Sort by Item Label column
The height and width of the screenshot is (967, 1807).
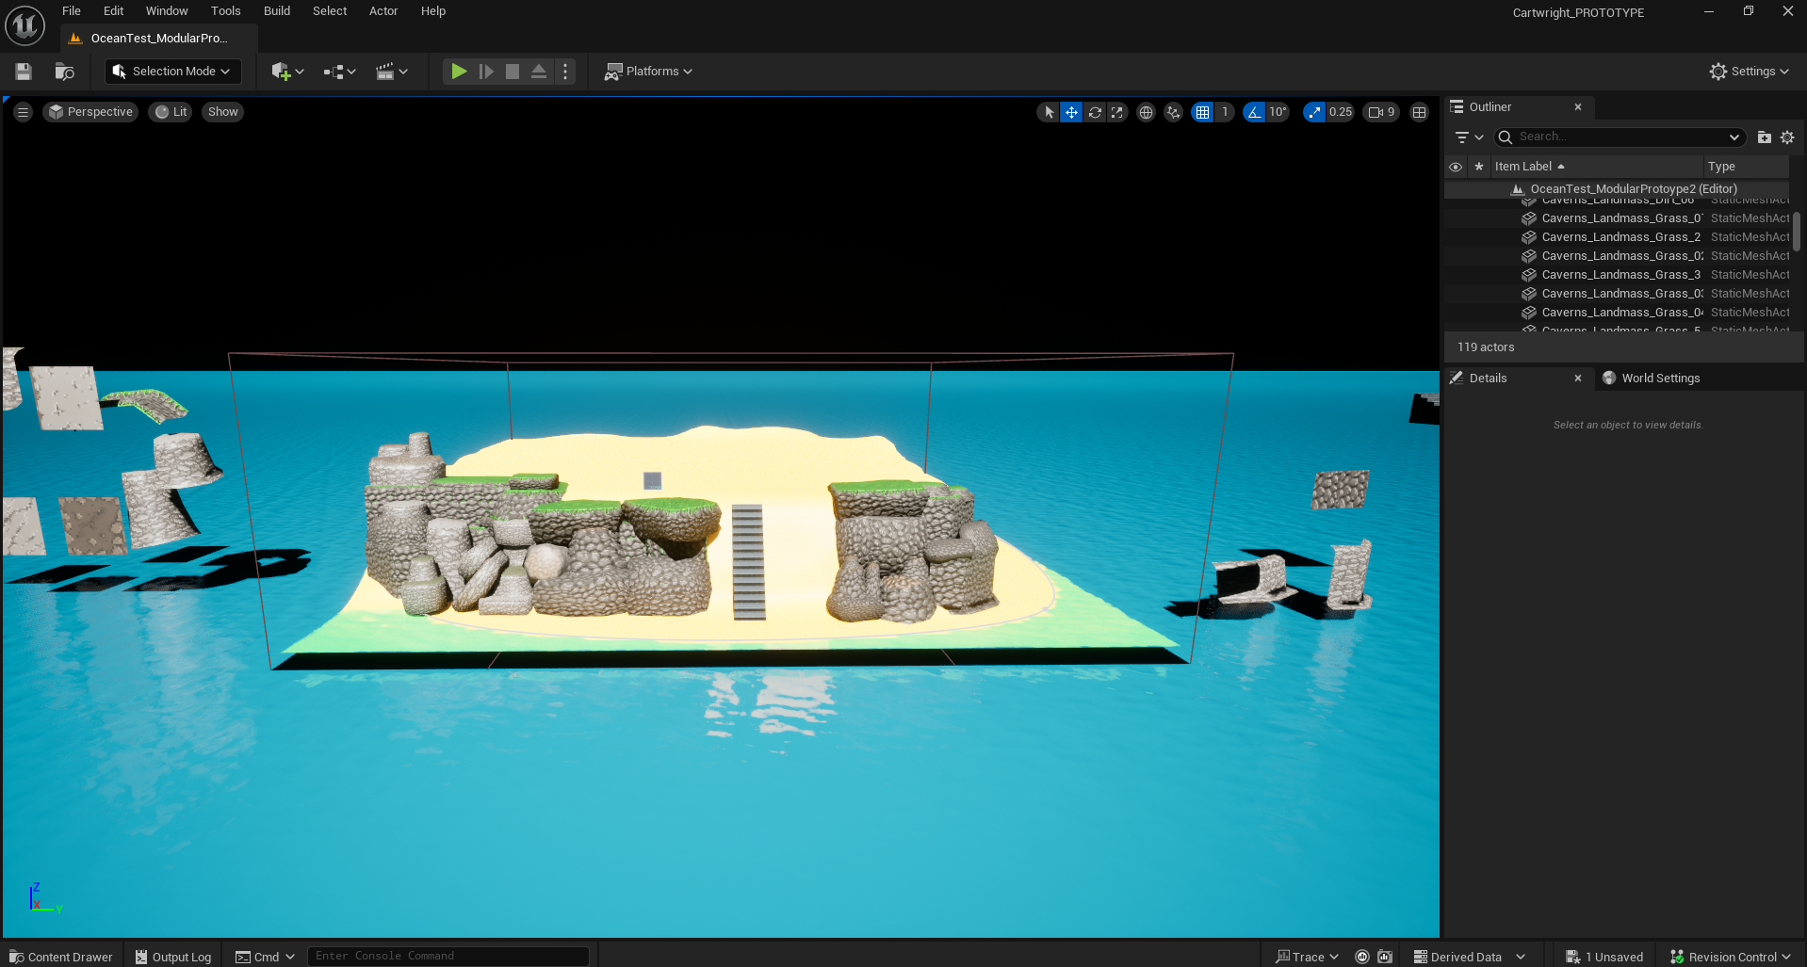(x=1596, y=167)
